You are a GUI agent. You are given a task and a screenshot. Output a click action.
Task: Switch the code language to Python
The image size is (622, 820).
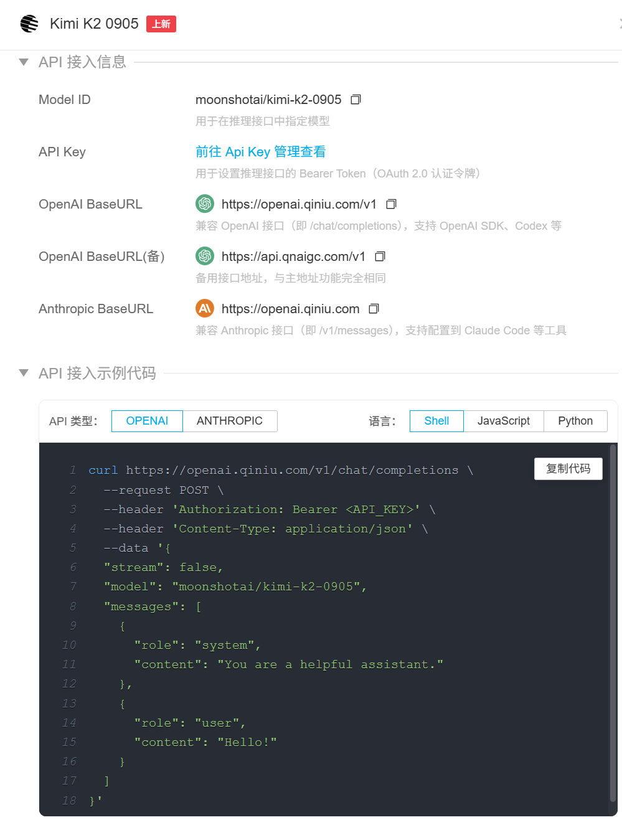(575, 421)
